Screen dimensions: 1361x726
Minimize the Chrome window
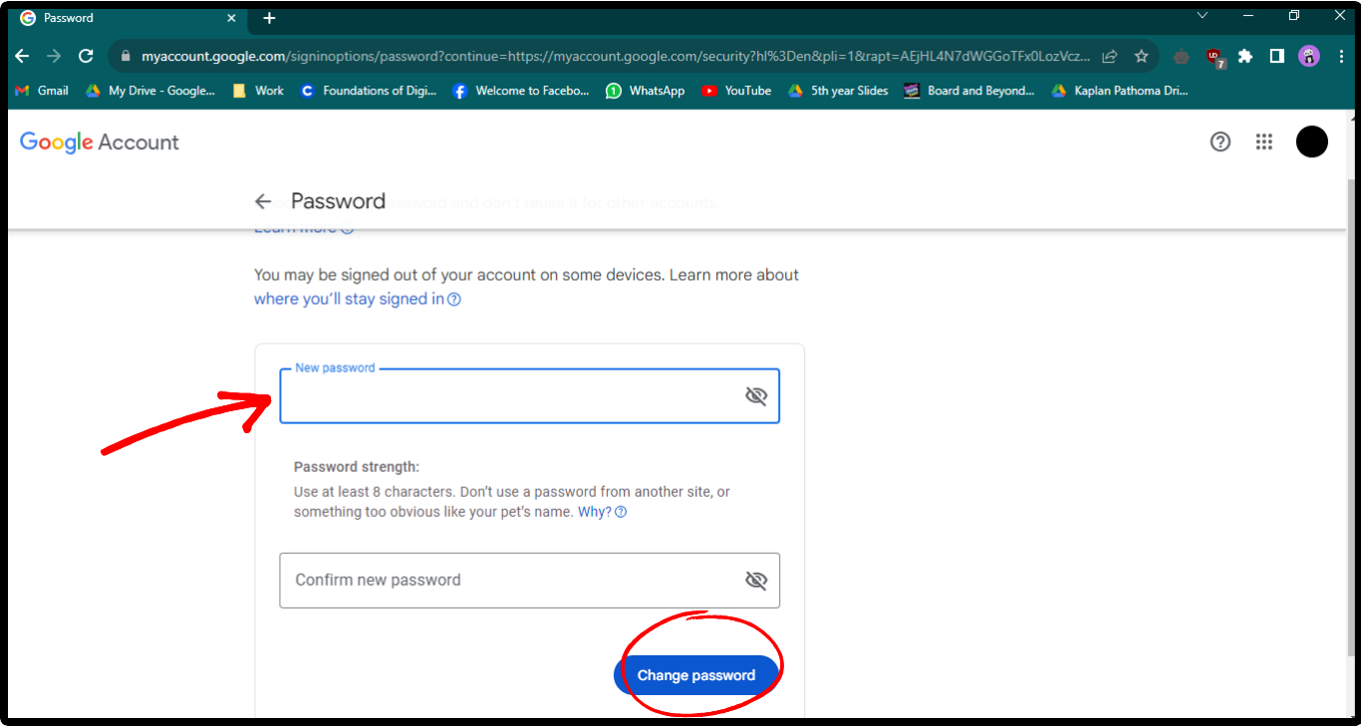click(1248, 16)
